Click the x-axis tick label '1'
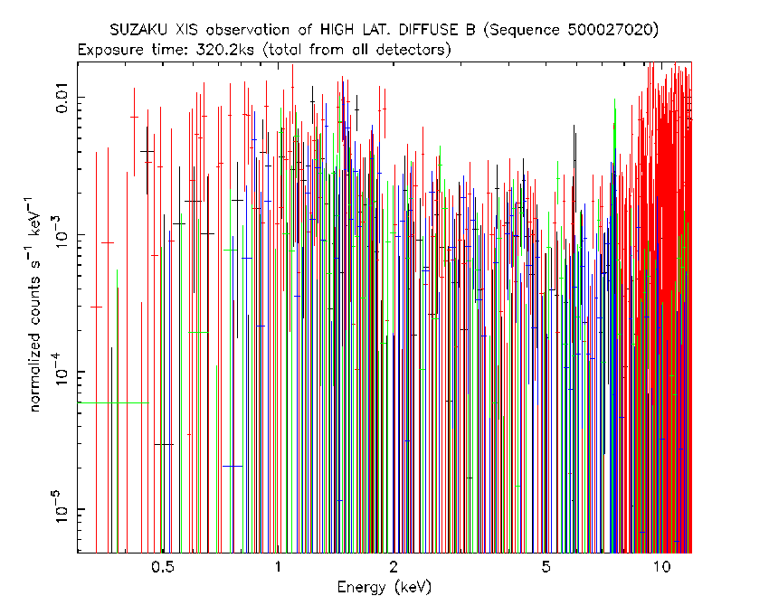Viewport: 769px width, 615px height. (x=278, y=567)
